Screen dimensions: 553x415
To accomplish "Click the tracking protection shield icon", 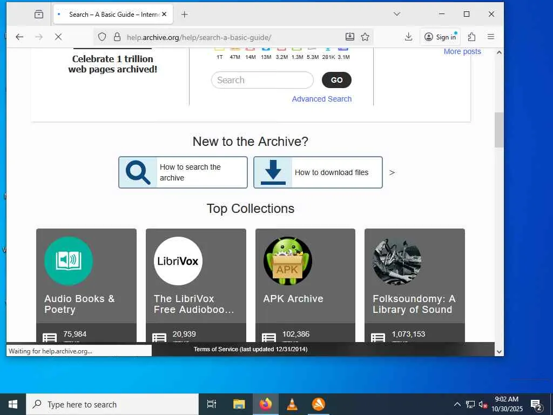I will (x=102, y=37).
